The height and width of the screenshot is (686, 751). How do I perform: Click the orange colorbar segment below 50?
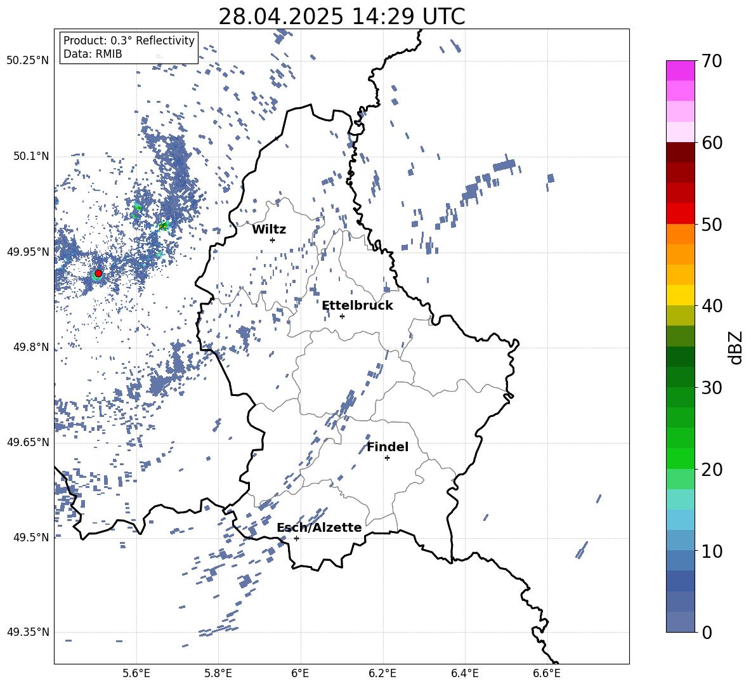click(x=680, y=234)
